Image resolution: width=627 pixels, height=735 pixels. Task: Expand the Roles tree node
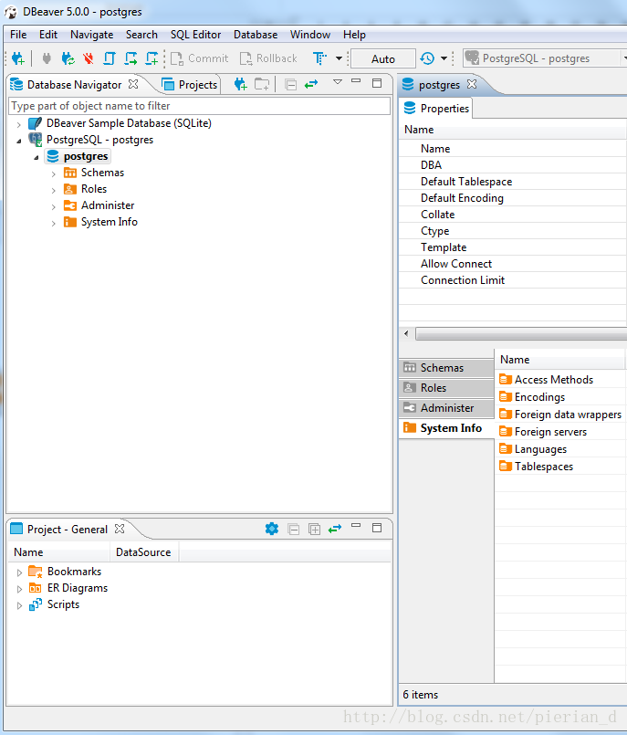pyautogui.click(x=54, y=190)
